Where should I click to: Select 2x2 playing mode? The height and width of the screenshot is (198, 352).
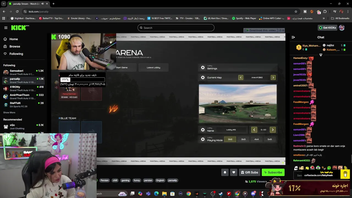230,139
